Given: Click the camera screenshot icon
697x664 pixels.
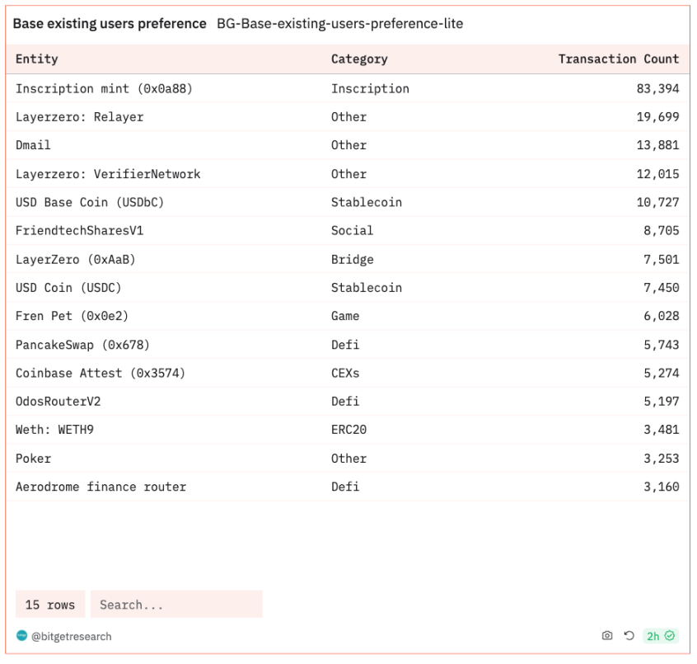Looking at the screenshot, I should [607, 636].
